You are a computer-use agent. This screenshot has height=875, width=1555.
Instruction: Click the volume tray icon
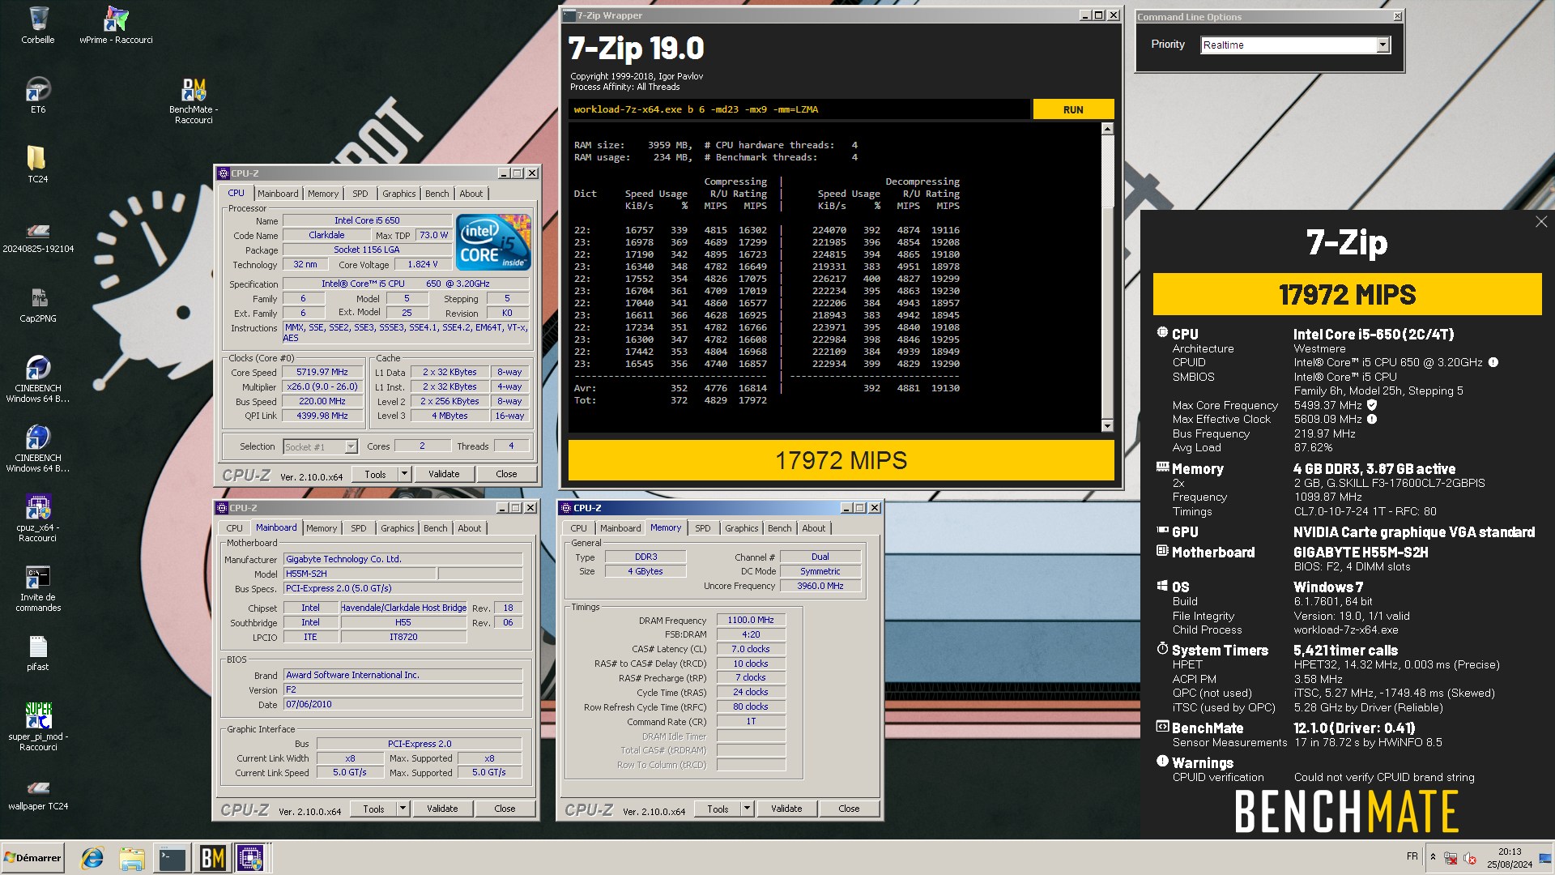coord(1470,858)
